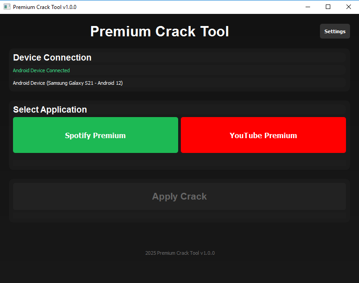Minimize the Premium Crack Tool window

(x=308, y=7)
